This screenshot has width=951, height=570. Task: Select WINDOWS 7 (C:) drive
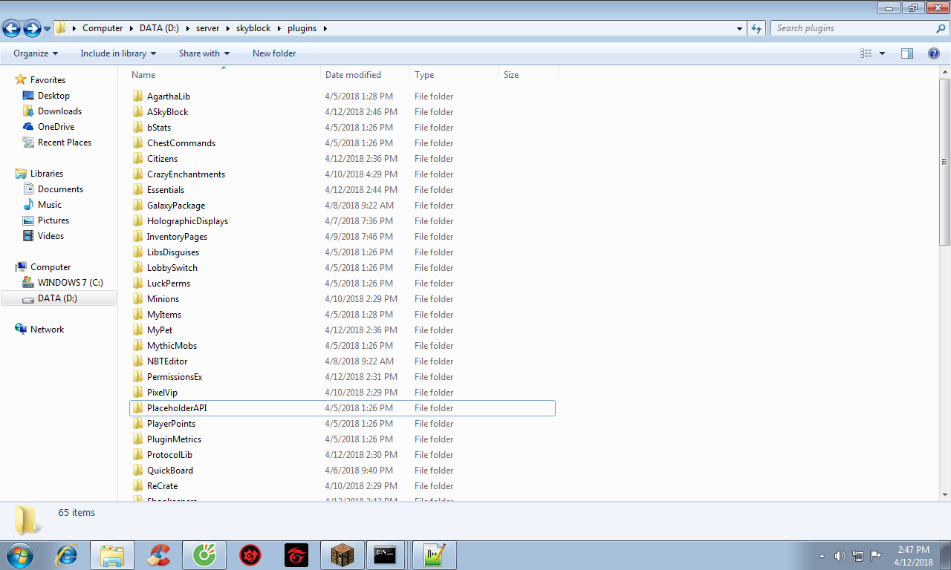pos(71,283)
